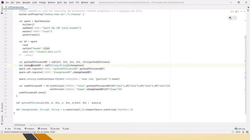Open the Refactor menu
Image resolution: width=250 pixels, height=140 pixels.
click(x=52, y=2)
